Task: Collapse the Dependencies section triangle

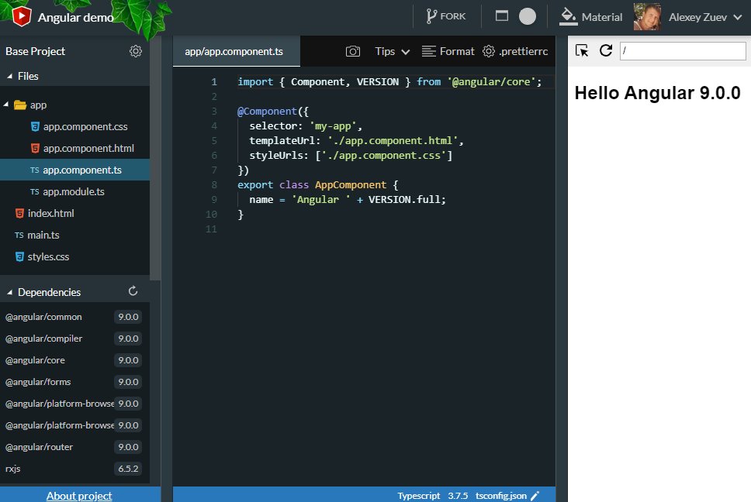Action: [9, 292]
